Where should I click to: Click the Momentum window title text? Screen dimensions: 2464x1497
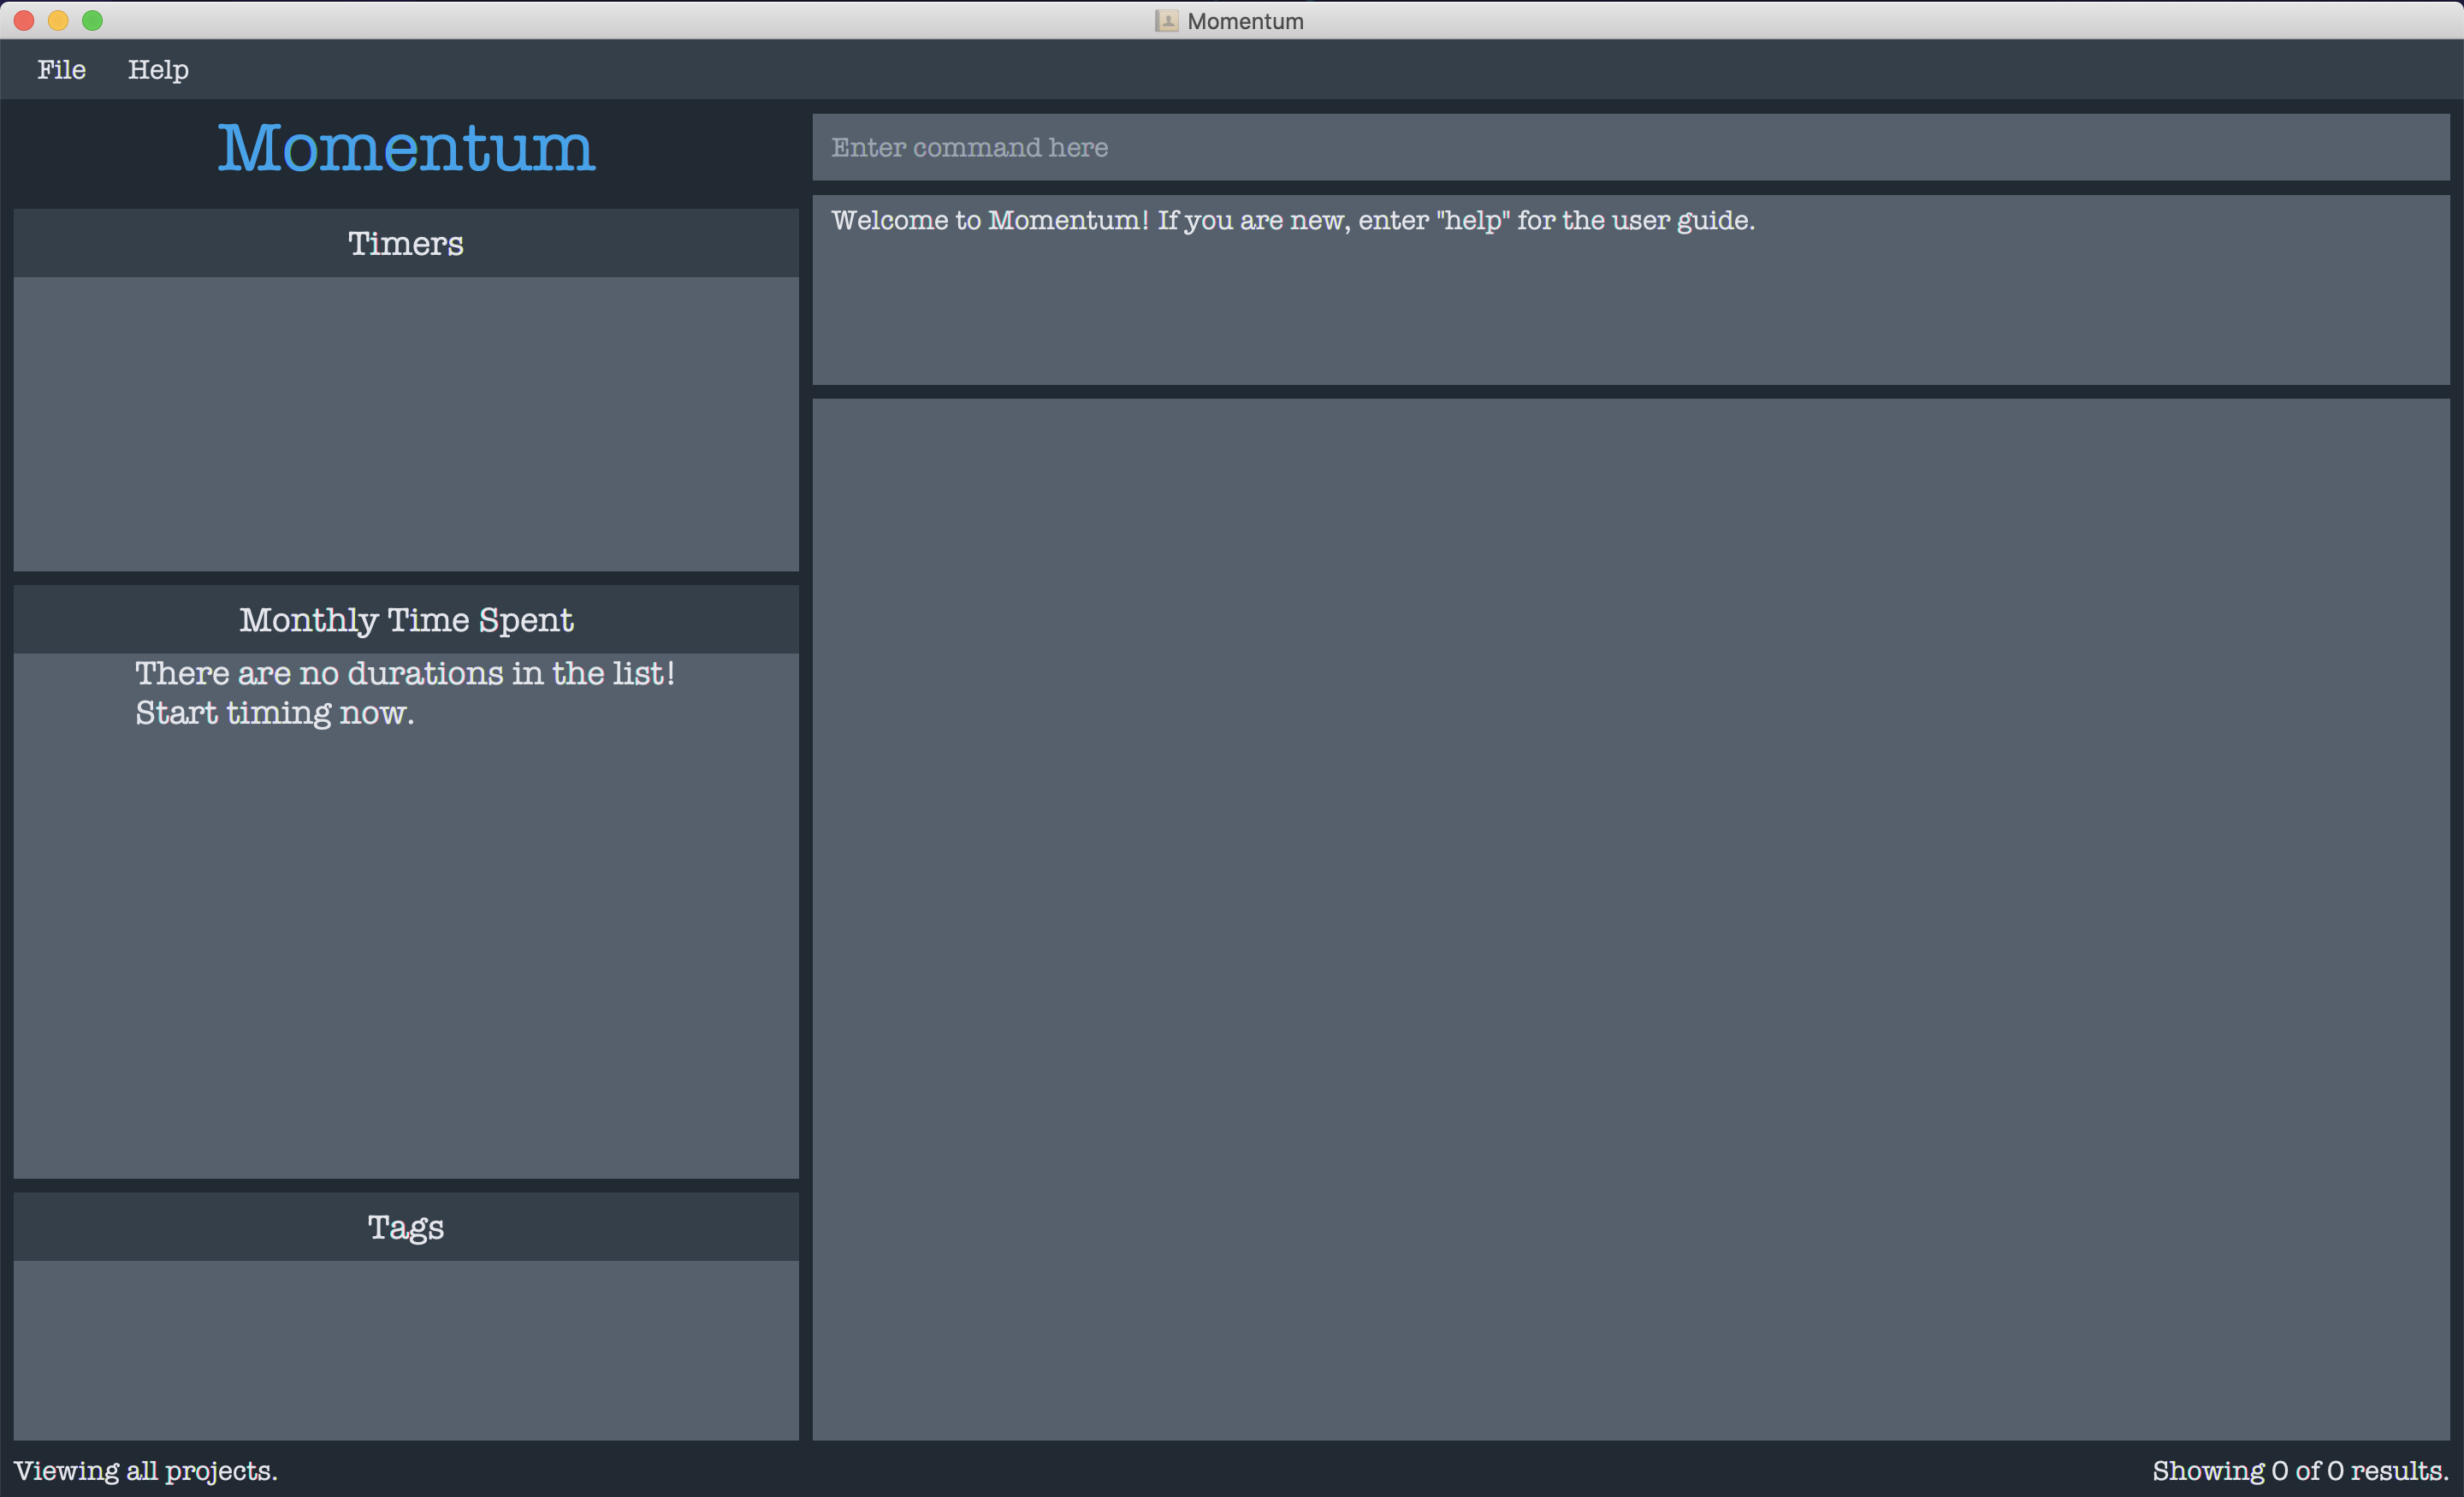(x=1245, y=21)
